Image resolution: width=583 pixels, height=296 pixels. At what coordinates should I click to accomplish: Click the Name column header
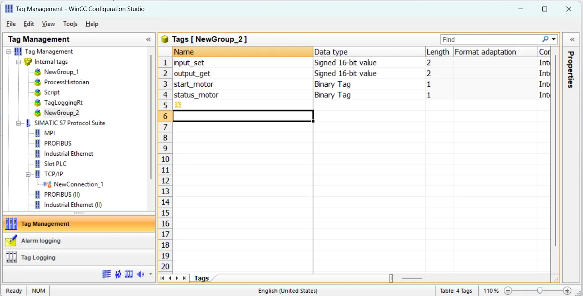(x=243, y=52)
